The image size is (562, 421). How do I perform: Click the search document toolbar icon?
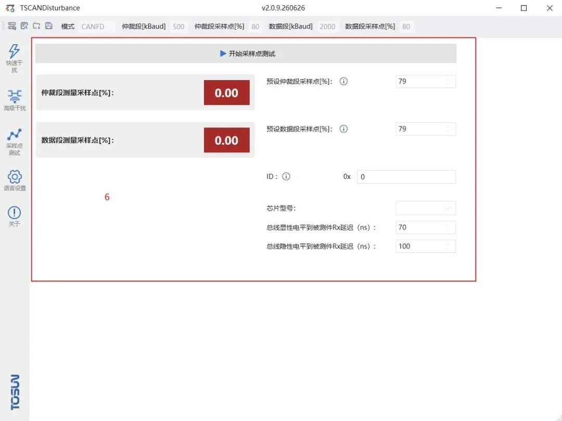point(24,26)
